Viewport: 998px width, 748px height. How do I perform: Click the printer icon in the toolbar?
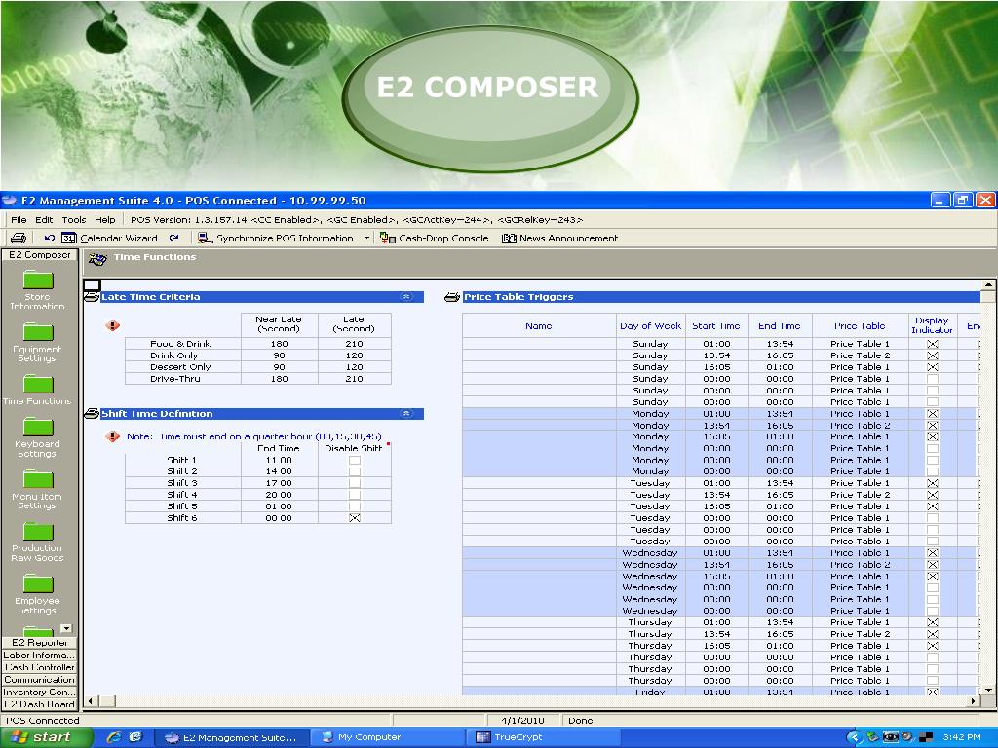click(19, 238)
